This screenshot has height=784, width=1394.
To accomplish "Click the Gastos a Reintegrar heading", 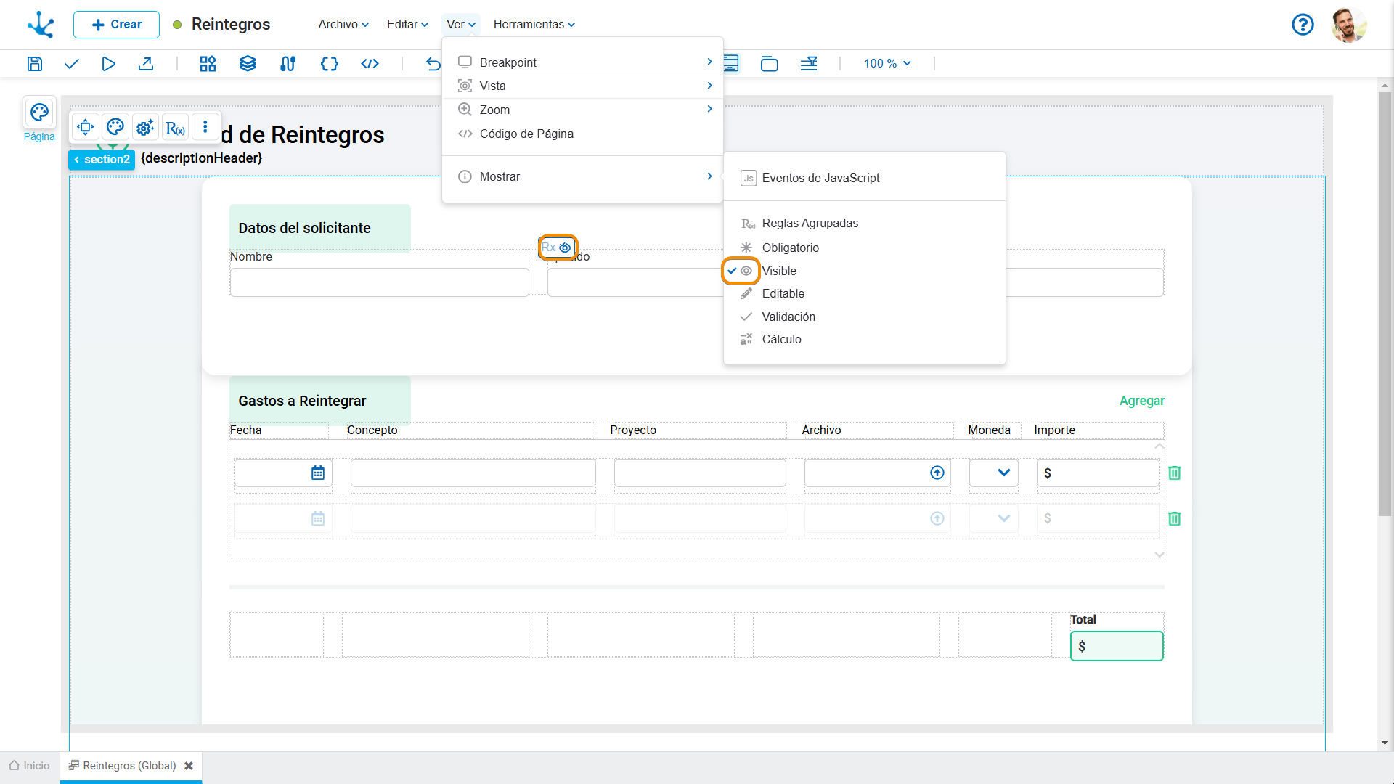I will coord(302,401).
